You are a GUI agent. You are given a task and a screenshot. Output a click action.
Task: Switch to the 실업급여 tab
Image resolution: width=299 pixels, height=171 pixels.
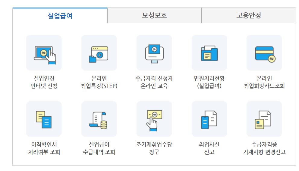point(60,15)
